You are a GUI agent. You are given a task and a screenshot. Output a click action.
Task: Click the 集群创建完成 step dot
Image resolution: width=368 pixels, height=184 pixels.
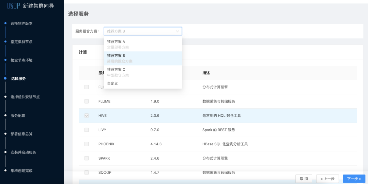(x=5, y=170)
